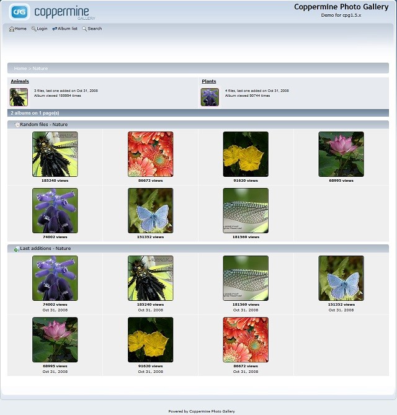
Task: Open last additions butterfly body thumbnail
Action: (151, 278)
